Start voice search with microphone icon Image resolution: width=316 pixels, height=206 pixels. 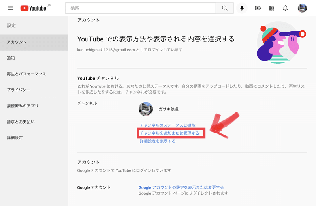pyautogui.click(x=242, y=8)
